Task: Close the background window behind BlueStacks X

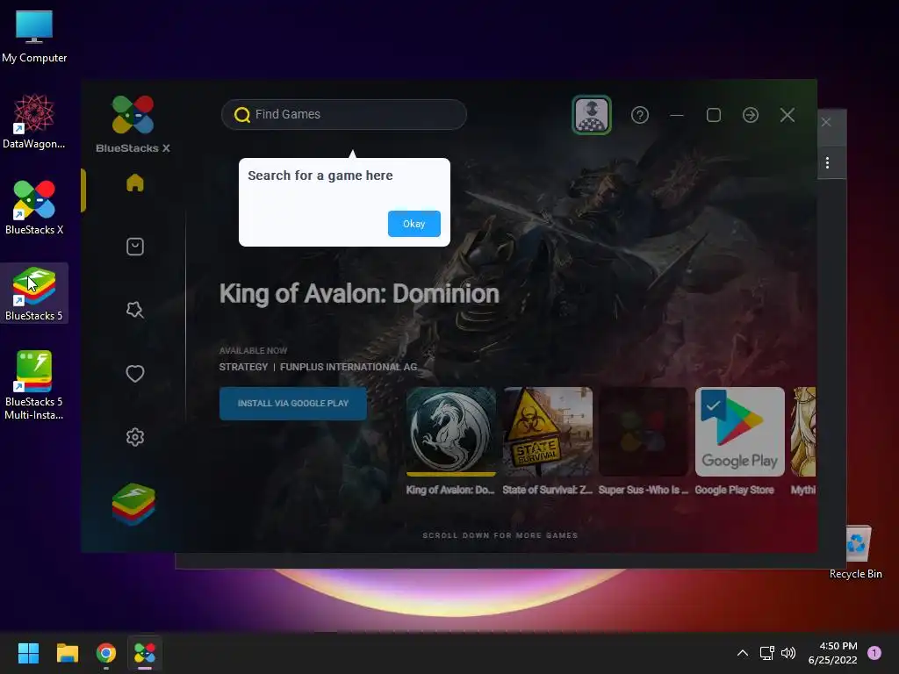Action: click(826, 122)
